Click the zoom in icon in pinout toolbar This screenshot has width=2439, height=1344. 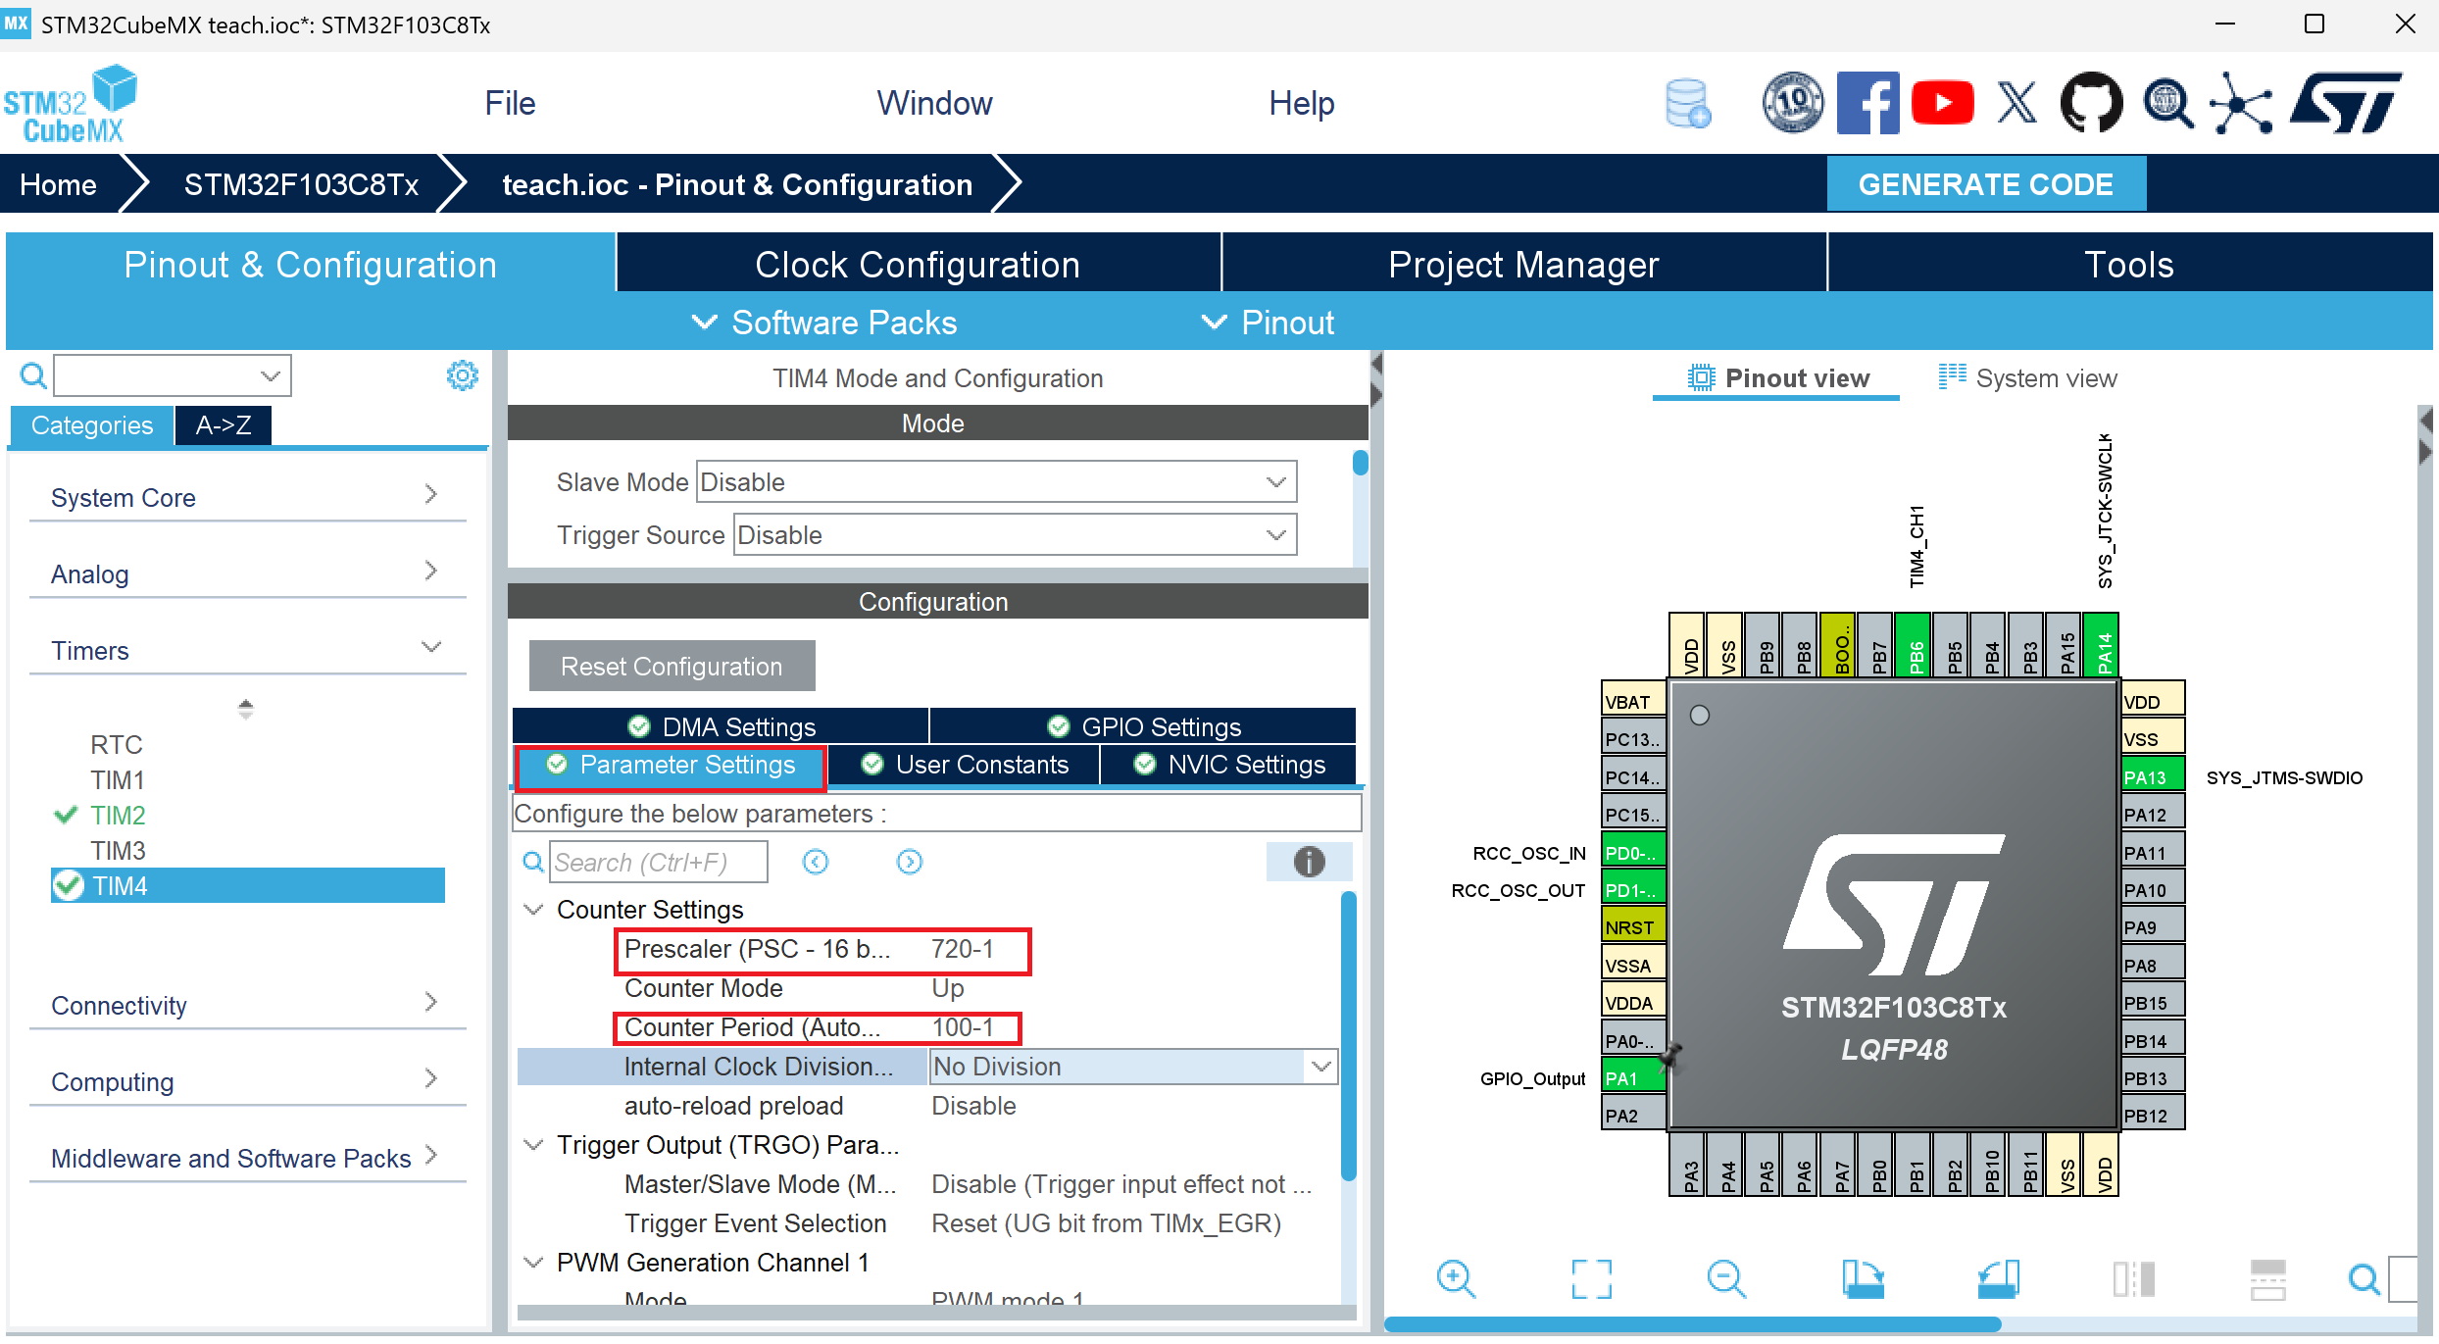(1456, 1278)
